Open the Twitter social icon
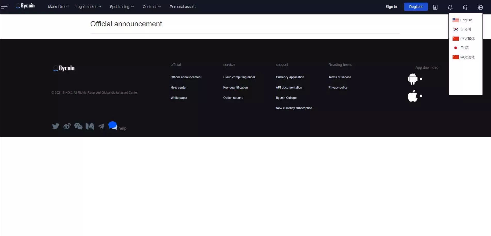This screenshot has width=491, height=236. point(56,126)
